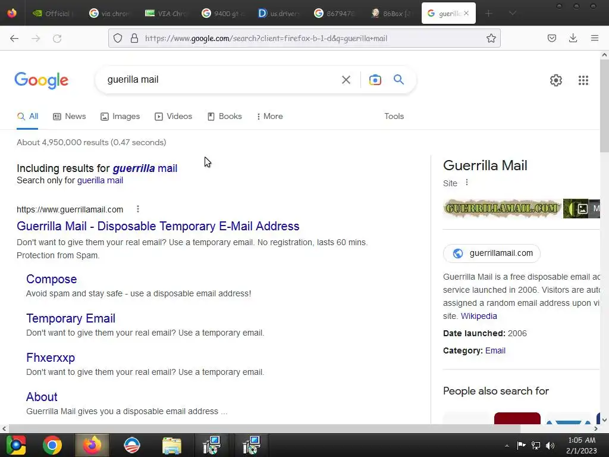Open the Tools search options
The image size is (609, 457).
(394, 116)
